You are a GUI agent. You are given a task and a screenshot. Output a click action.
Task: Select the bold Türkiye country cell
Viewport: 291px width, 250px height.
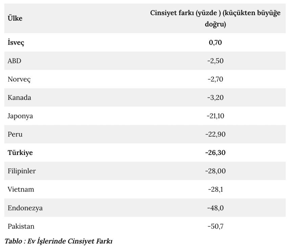click(20, 153)
